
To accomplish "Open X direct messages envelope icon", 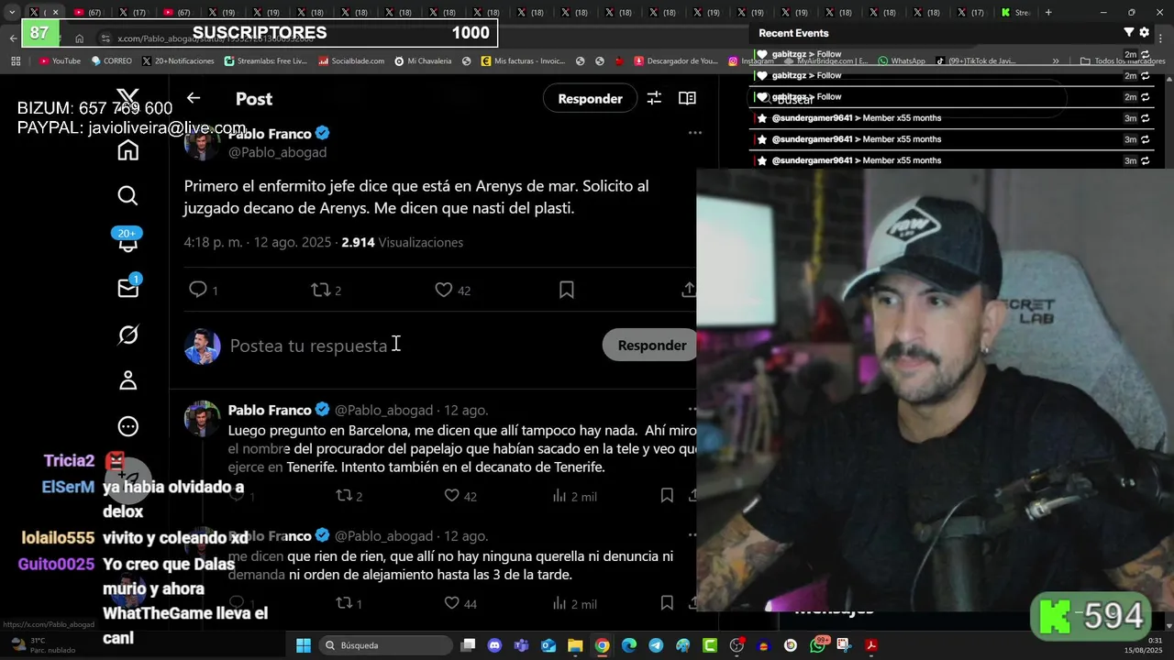I will (127, 288).
